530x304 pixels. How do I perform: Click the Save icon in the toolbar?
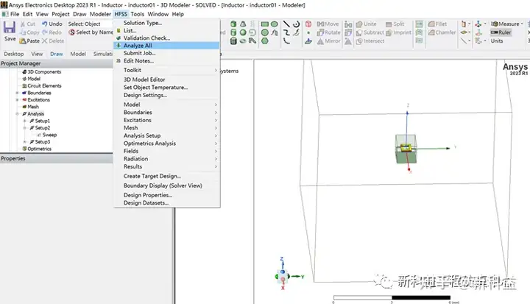(x=10, y=28)
